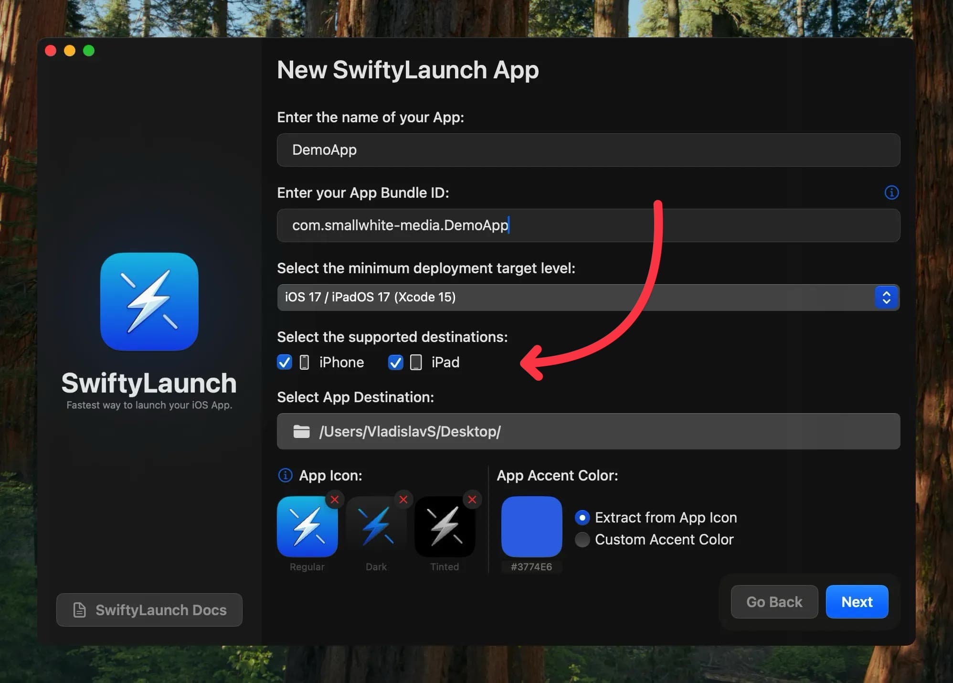Image resolution: width=953 pixels, height=683 pixels.
Task: Open SwiftyLaunch Docs
Action: [x=149, y=610]
